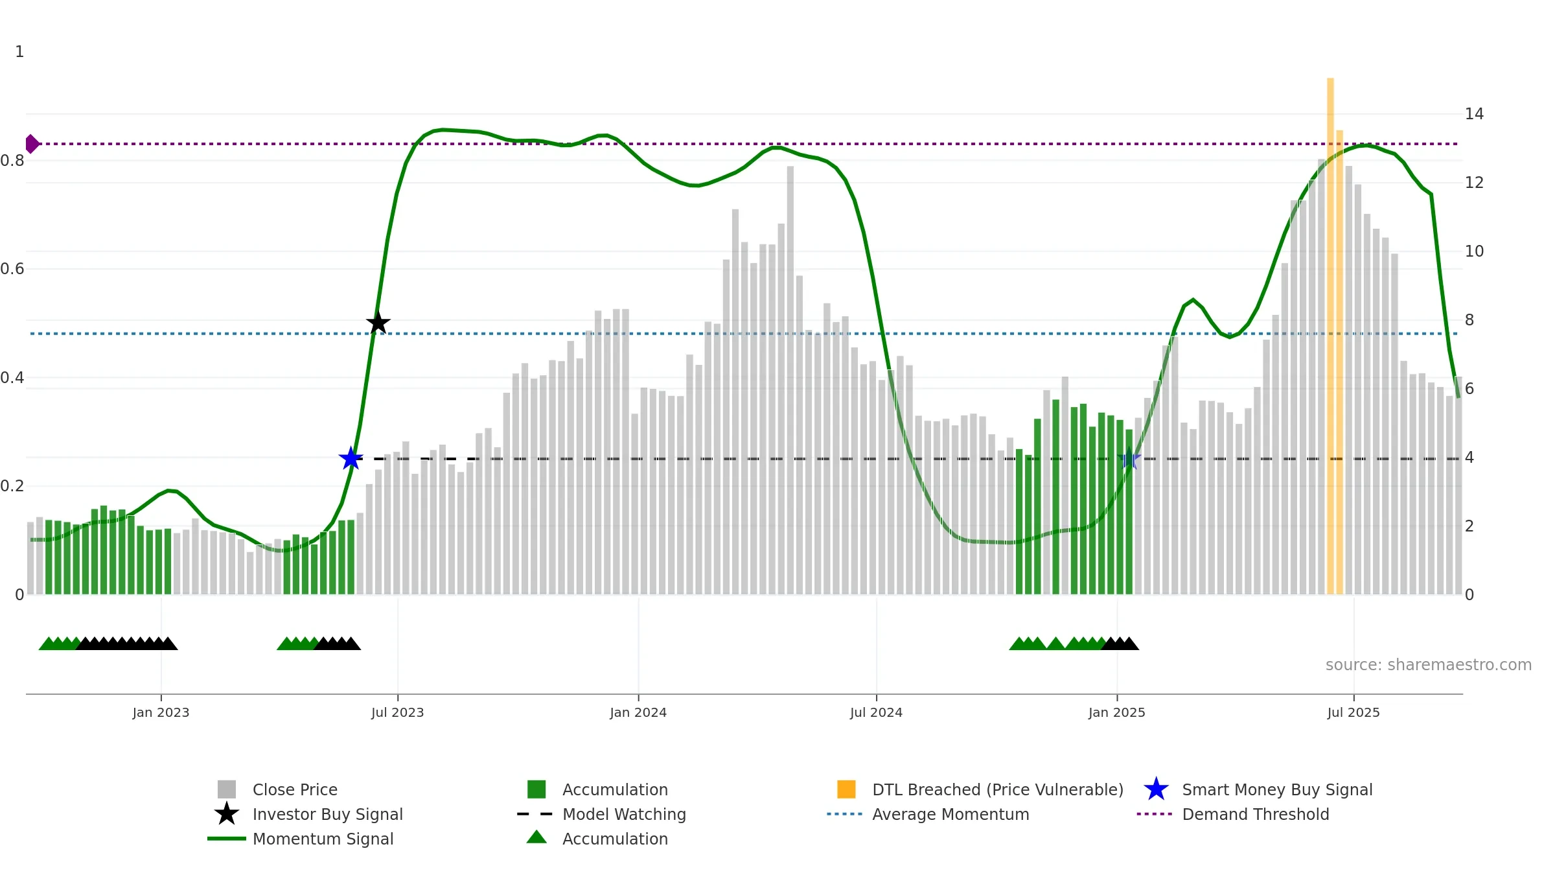Toggle DTL Breached (Price Vulnerable) legend label
This screenshot has width=1555, height=875.
pyautogui.click(x=998, y=789)
